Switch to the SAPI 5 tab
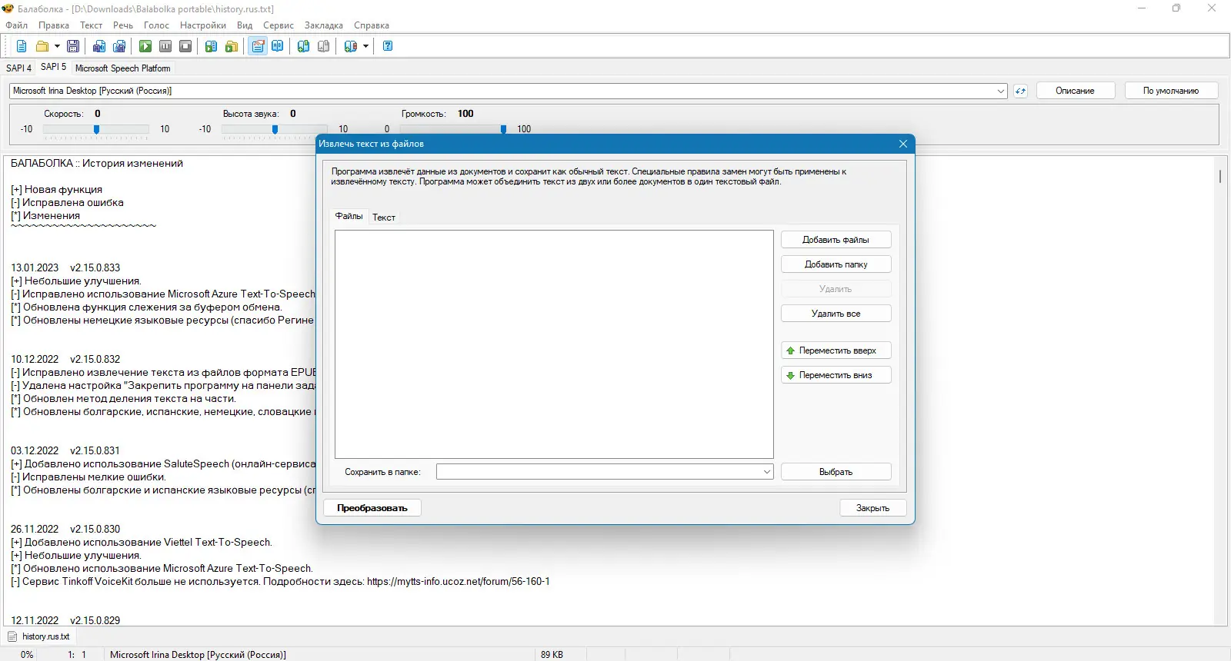Viewport: 1231px width, 661px height. click(x=54, y=67)
